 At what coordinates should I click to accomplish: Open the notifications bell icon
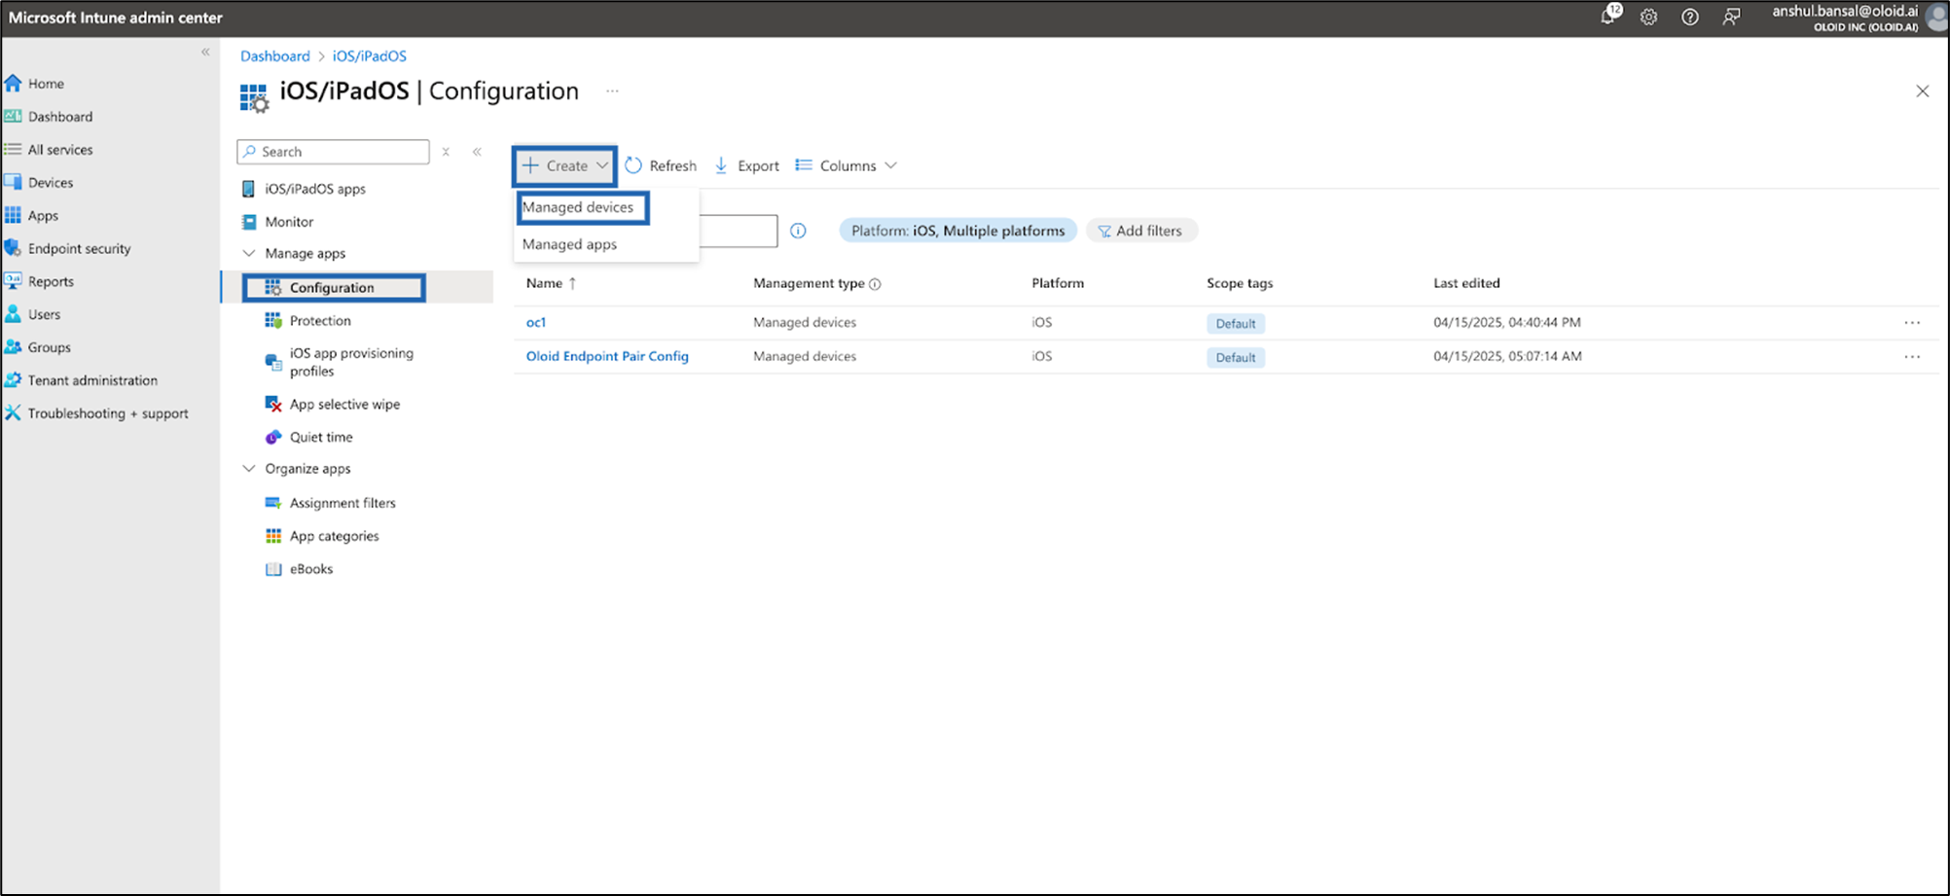pyautogui.click(x=1609, y=16)
